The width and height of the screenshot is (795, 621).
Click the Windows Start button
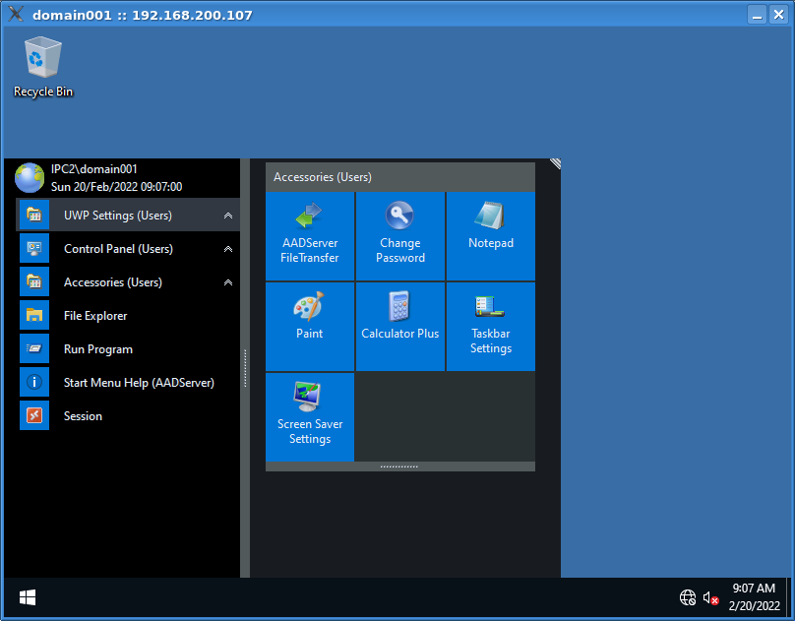[x=28, y=597]
